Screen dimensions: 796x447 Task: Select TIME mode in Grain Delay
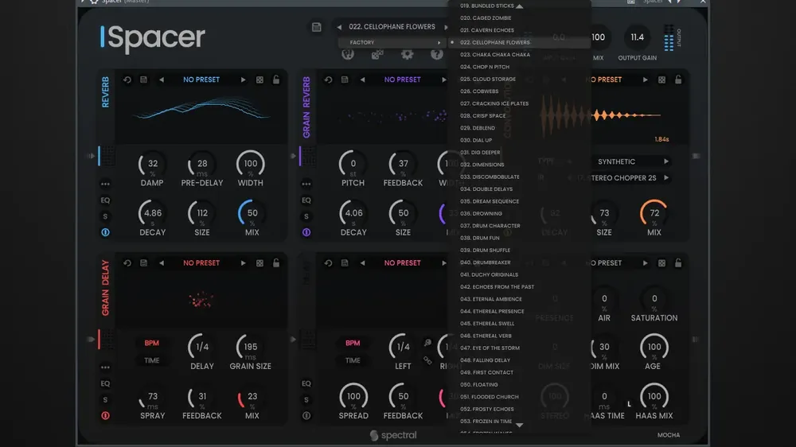tap(152, 360)
